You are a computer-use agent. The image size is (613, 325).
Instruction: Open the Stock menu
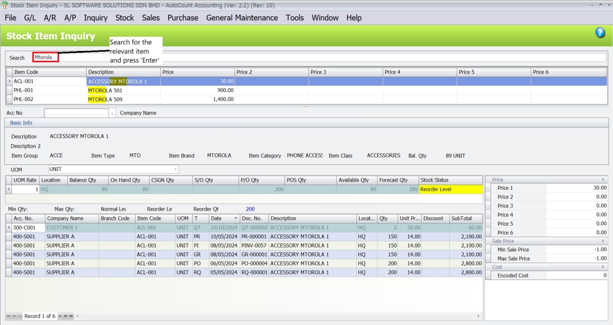click(125, 18)
